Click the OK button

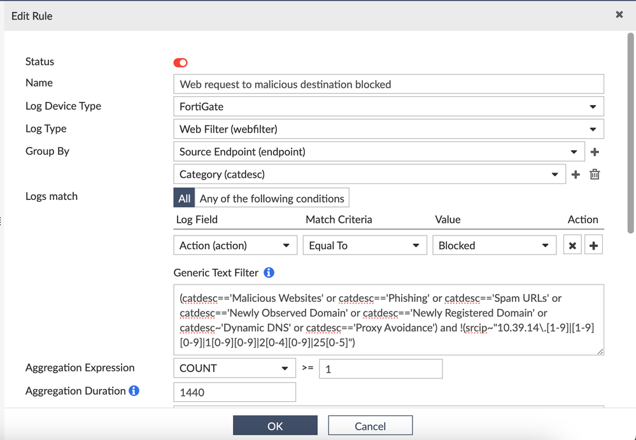click(275, 426)
